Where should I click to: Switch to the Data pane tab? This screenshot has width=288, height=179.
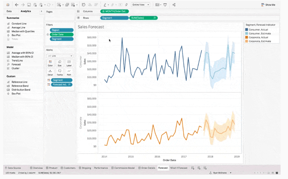(9, 11)
